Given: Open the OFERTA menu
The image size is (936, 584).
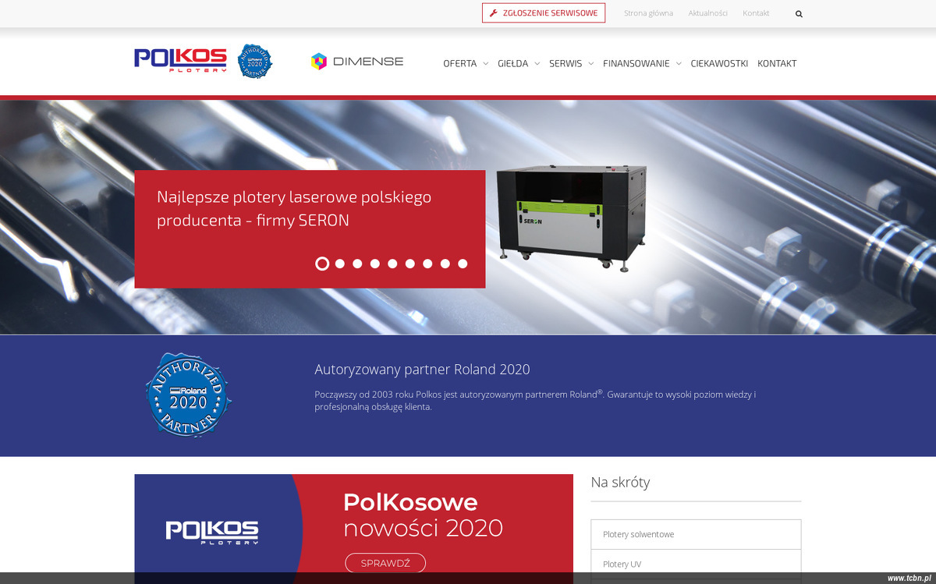Looking at the screenshot, I should (x=459, y=64).
